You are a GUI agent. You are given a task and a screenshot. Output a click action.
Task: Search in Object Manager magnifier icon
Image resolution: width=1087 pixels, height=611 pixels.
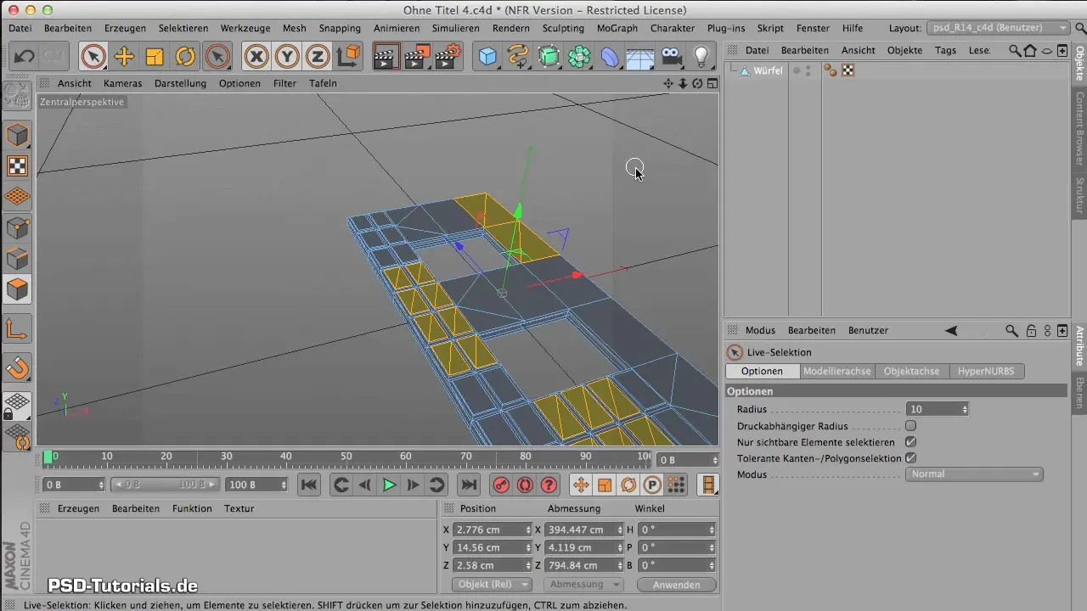(x=1015, y=50)
